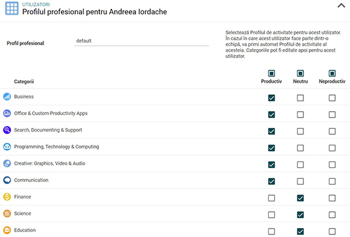Click the Utilizatori grid icon
The height and width of the screenshot is (237, 350).
pos(12,8)
